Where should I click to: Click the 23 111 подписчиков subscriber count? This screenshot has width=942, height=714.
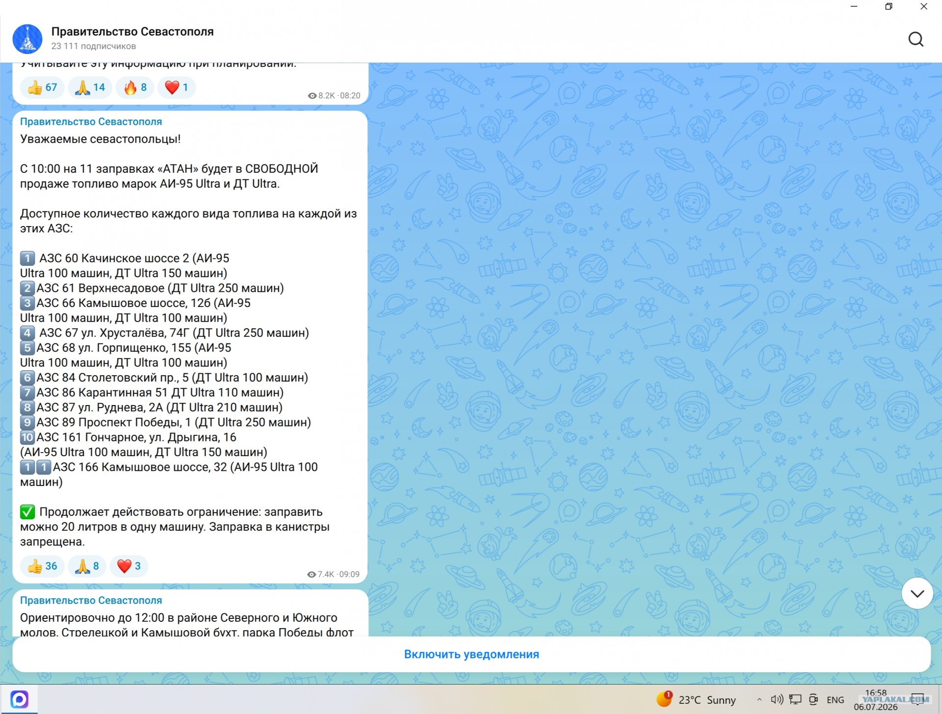[94, 46]
